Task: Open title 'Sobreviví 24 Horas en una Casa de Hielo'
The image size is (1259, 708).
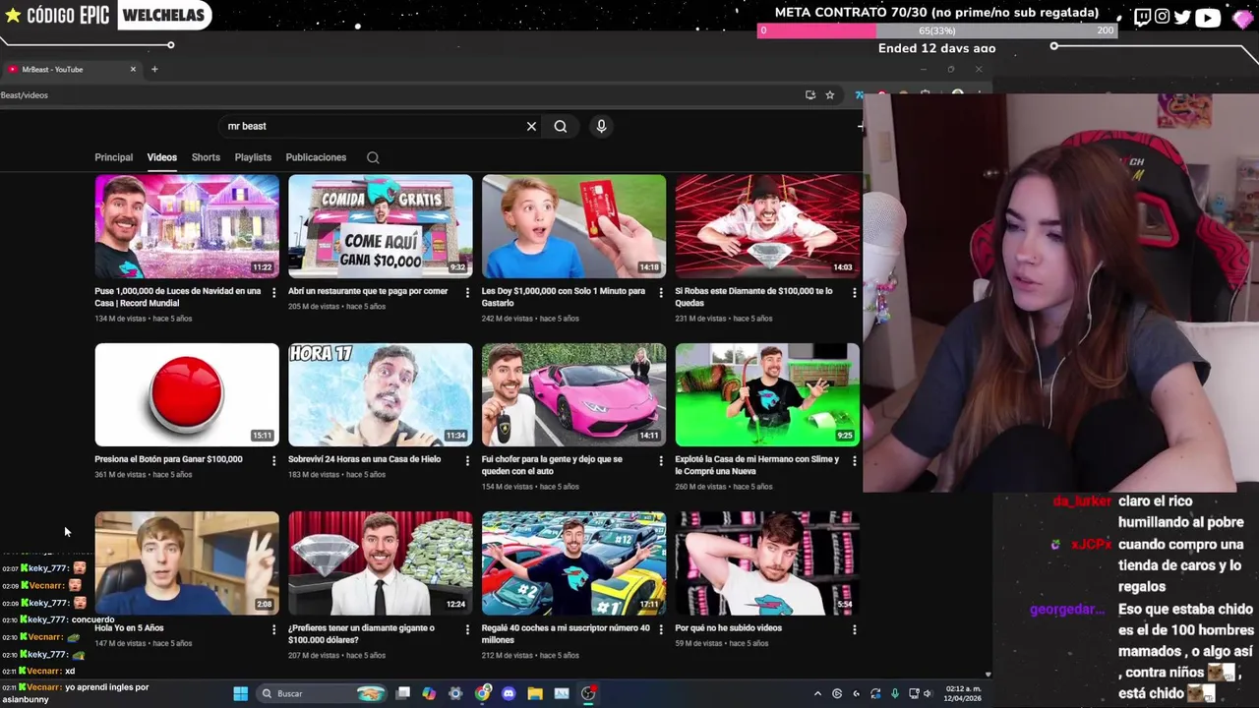Action: pos(364,459)
